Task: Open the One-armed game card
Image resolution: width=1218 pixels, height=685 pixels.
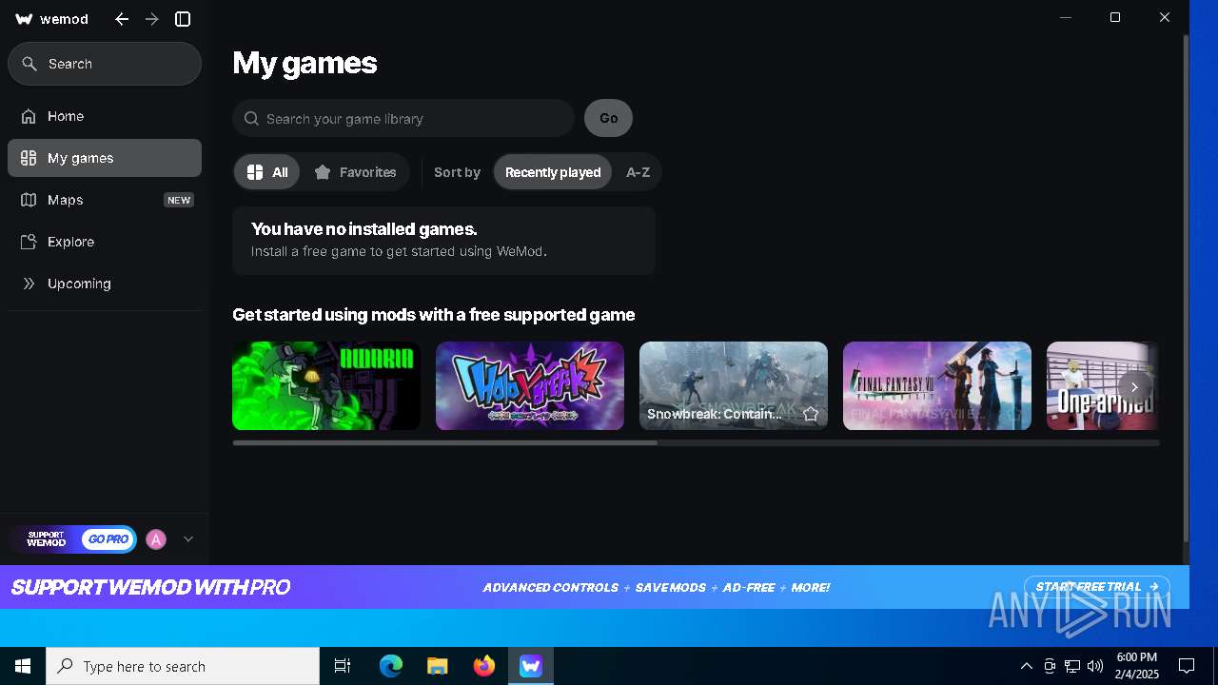Action: [1103, 385]
